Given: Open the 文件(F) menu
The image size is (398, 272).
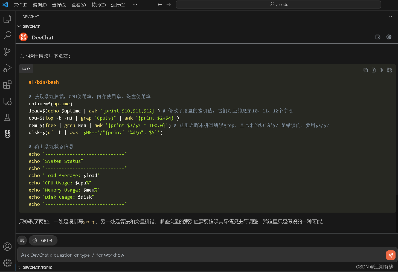Looking at the screenshot, I should (x=21, y=5).
